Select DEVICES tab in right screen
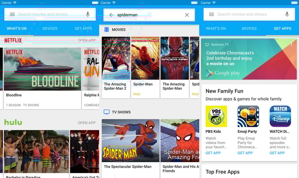Screen dimensions: 299x178 coord(249,28)
